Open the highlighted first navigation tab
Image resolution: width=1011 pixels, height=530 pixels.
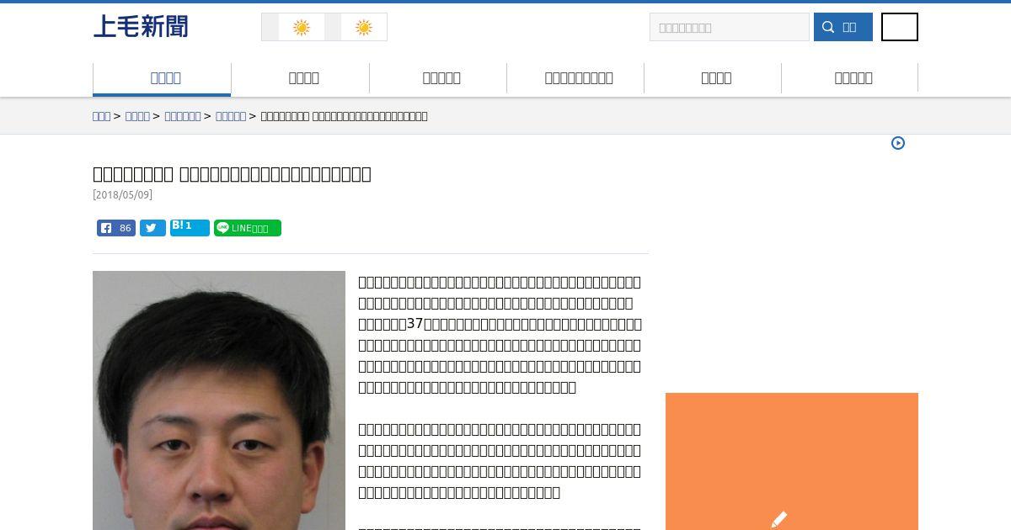162,78
